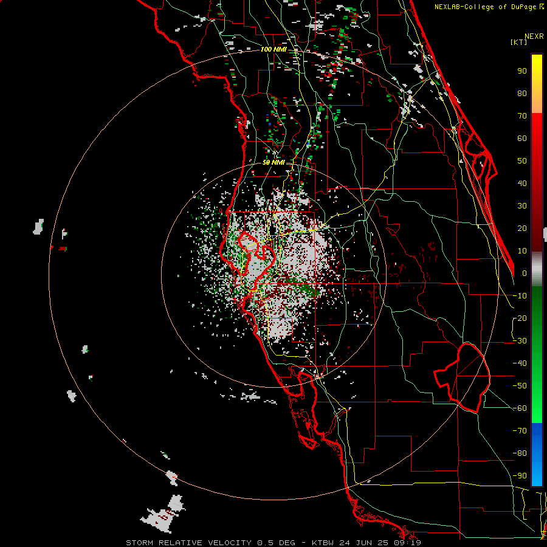Click the "50 NMI" range ring label
The height and width of the screenshot is (547, 547).
273,162
